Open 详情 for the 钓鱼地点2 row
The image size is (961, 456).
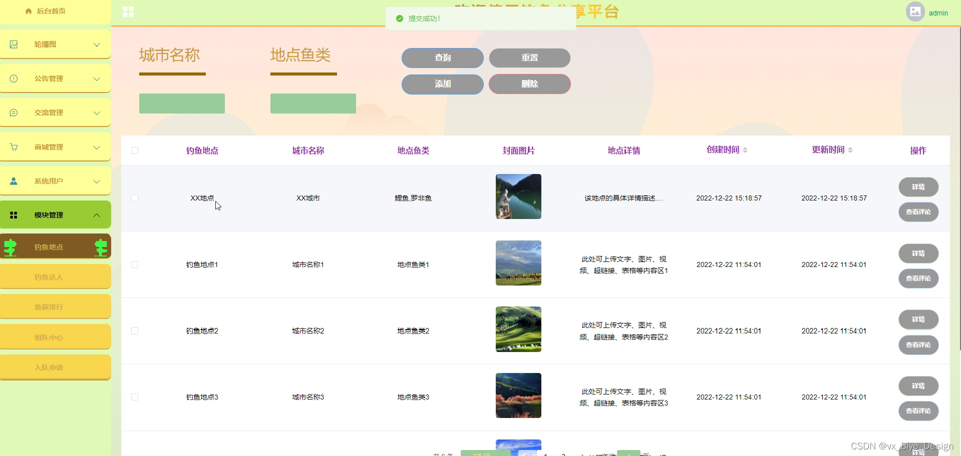(x=918, y=319)
